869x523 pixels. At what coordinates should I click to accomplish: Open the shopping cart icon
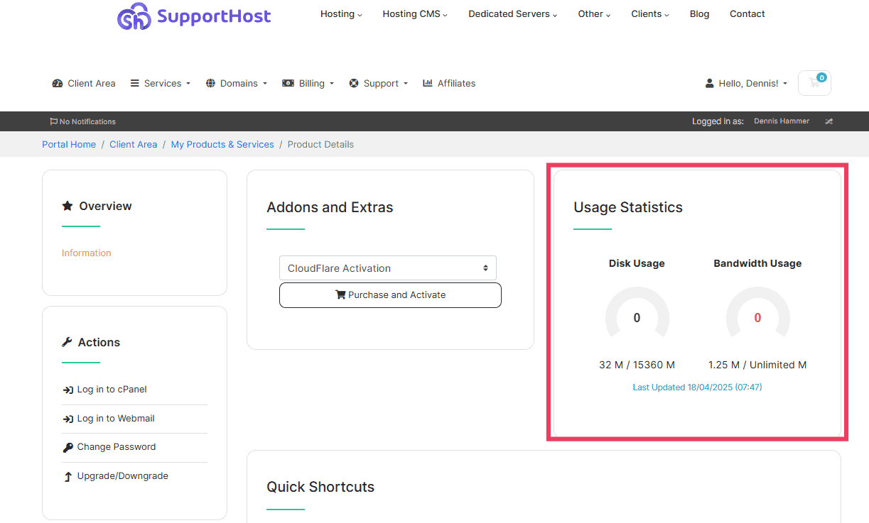point(814,83)
